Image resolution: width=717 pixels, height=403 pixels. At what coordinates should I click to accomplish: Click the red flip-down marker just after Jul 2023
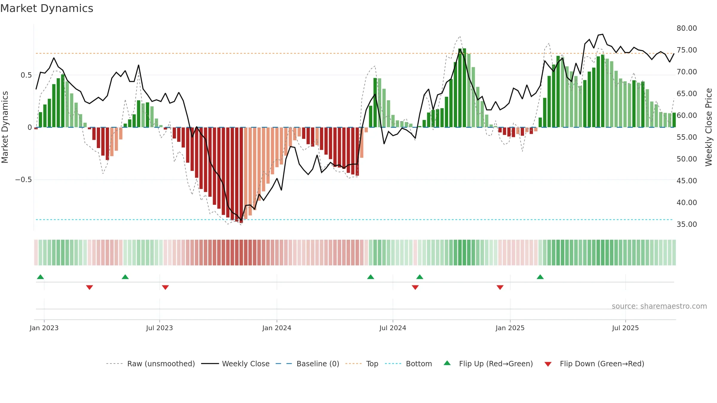tap(165, 287)
